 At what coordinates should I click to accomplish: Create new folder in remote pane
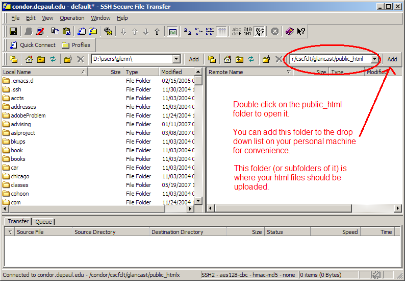tap(267, 59)
